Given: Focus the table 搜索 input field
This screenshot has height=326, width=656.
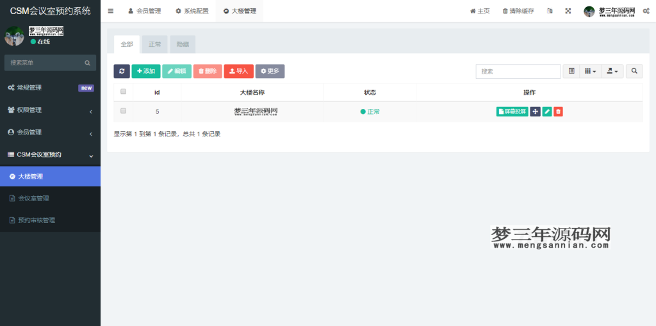Looking at the screenshot, I should pos(518,71).
